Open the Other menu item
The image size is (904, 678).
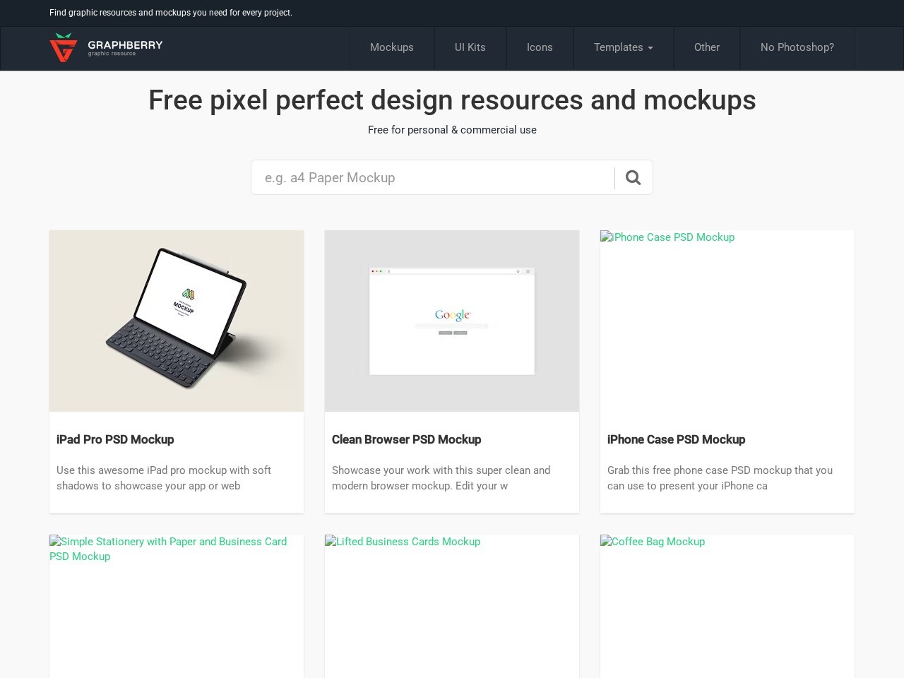tap(707, 47)
